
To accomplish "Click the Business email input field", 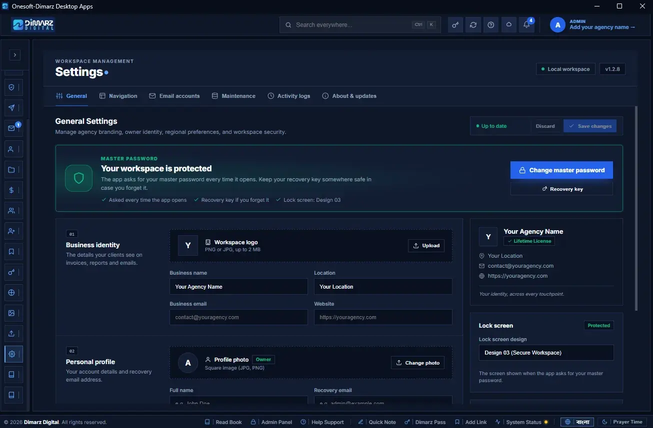I will (238, 317).
